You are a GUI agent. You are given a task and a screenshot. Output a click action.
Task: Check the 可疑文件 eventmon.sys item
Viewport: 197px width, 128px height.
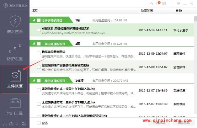(x=39, y=30)
